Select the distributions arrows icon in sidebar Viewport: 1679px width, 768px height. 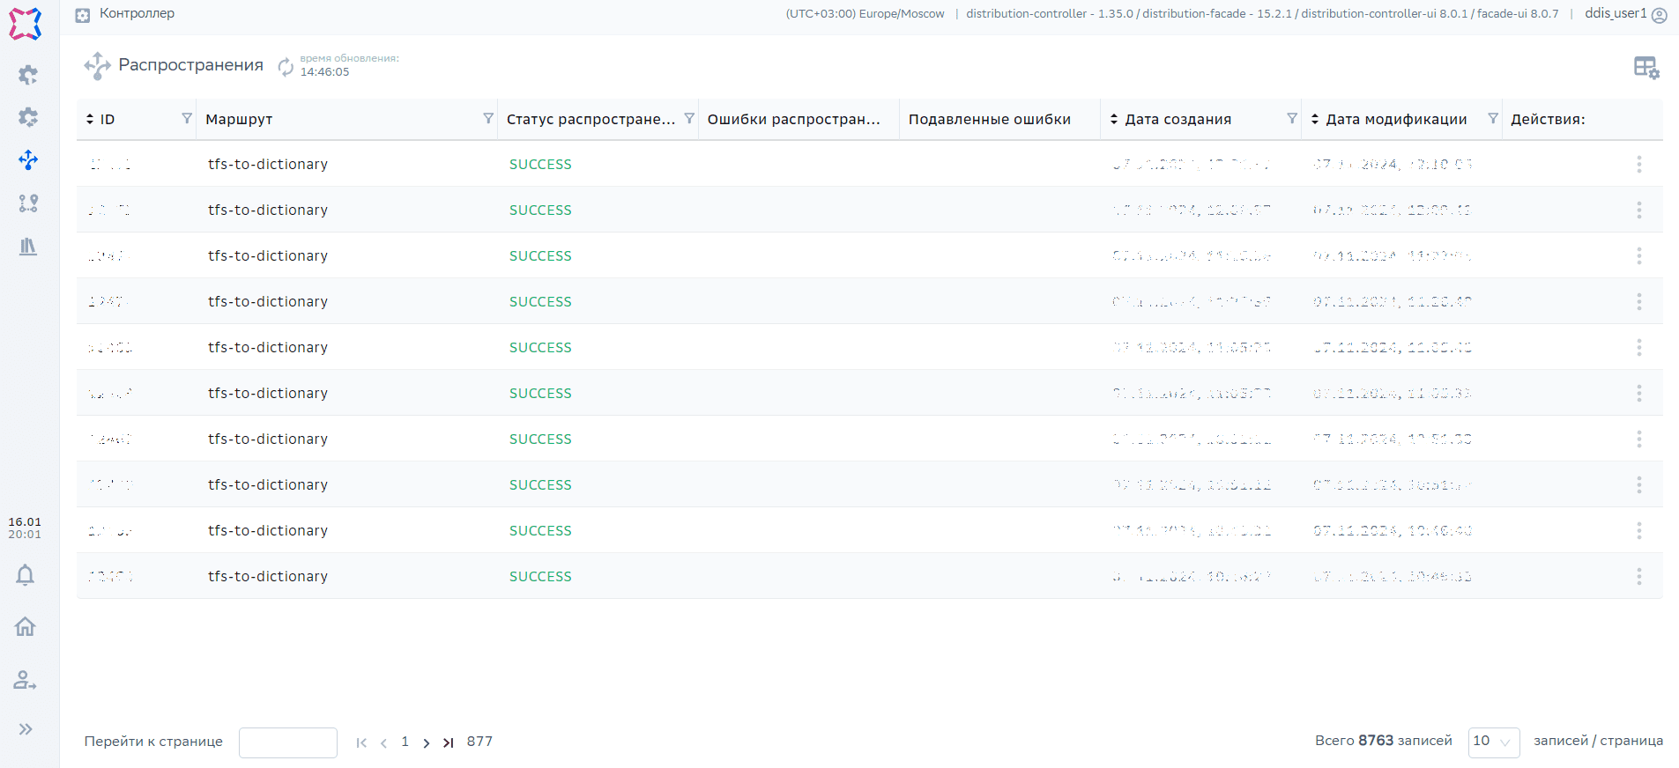point(28,160)
